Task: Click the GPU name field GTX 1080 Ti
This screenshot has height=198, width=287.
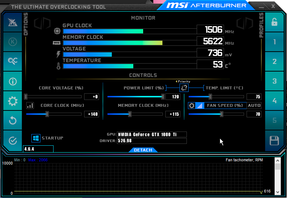Action: tap(152, 134)
